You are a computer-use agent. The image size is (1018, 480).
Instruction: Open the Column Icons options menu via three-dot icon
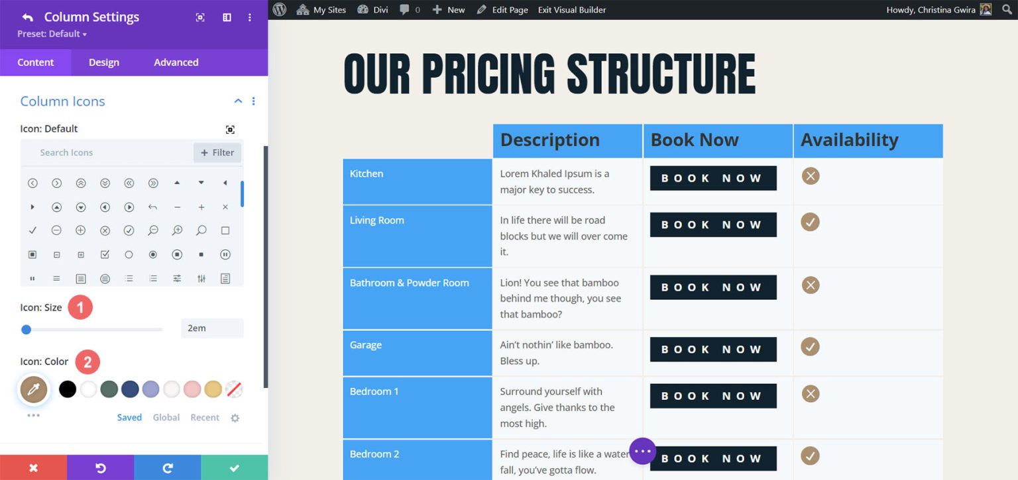[253, 101]
